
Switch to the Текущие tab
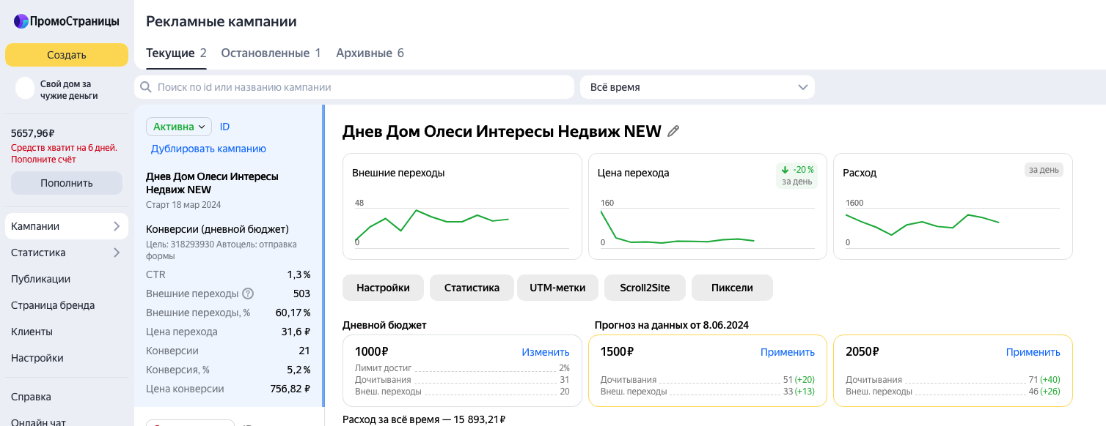click(x=176, y=53)
